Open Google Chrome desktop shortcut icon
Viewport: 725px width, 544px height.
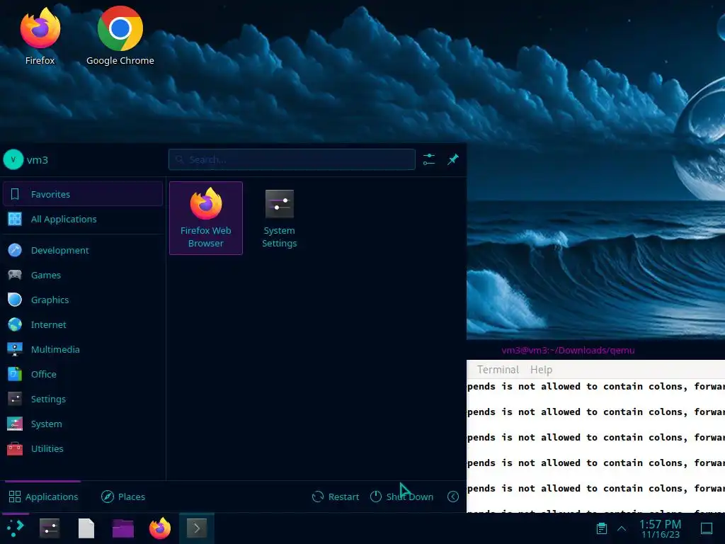120,28
